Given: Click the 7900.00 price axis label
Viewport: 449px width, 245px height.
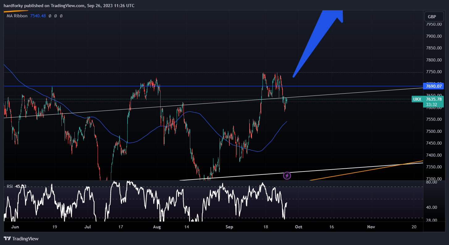Looking at the screenshot, I should (434, 36).
